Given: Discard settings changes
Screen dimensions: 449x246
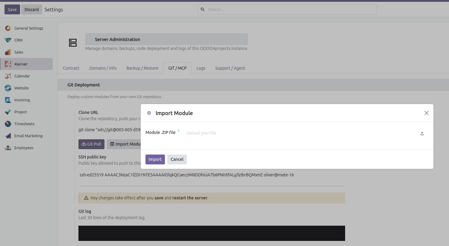Looking at the screenshot, I should pyautogui.click(x=32, y=10).
